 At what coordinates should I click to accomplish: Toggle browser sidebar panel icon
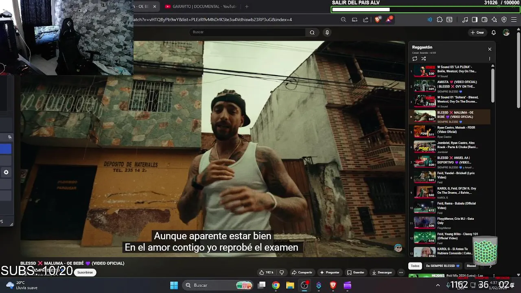(x=475, y=20)
